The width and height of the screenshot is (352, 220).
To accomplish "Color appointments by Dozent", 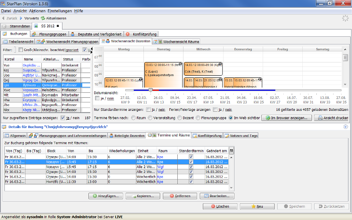I will [180, 118].
